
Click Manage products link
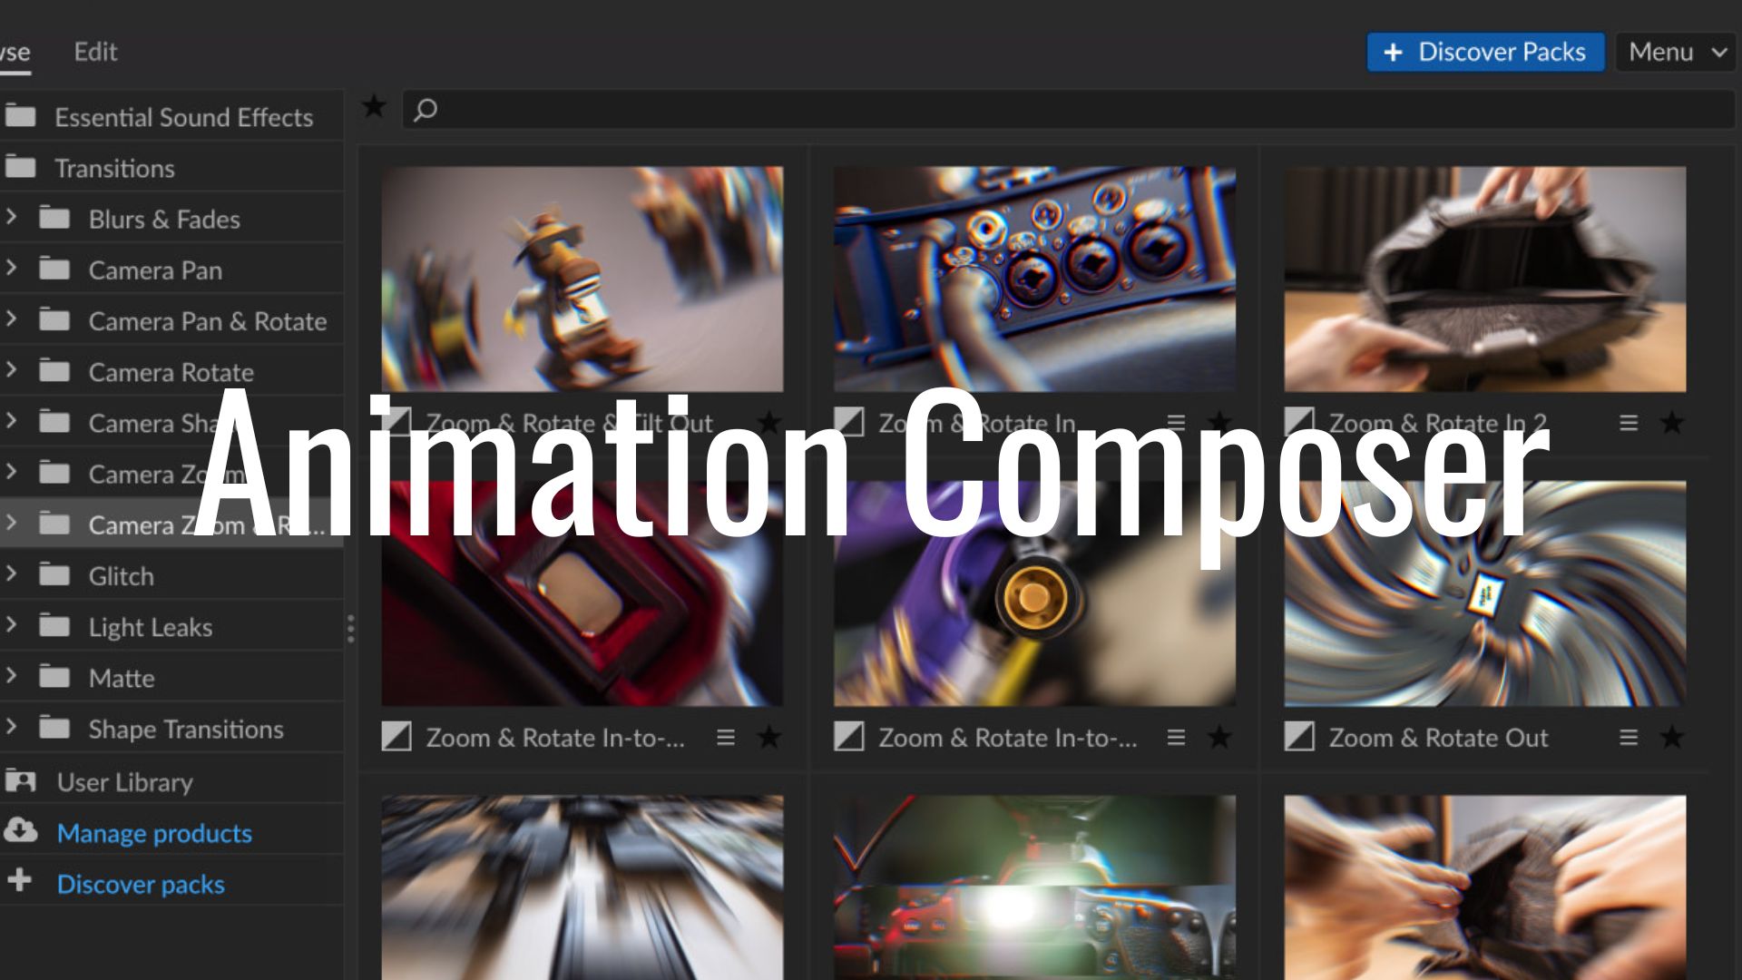(154, 833)
